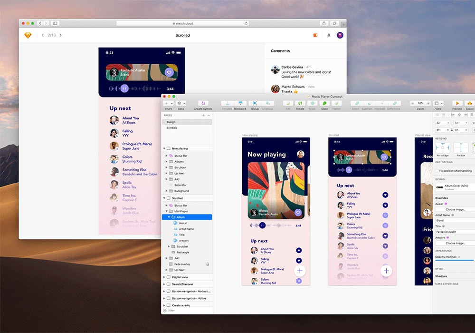Click the Scale tool icon

coord(324,103)
